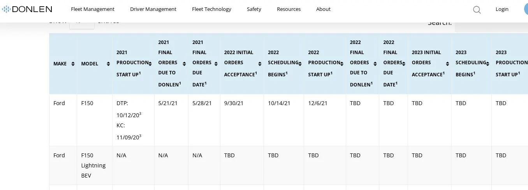The height and width of the screenshot is (190, 528).
Task: Select the 9/30/21 date cell
Action: click(242, 120)
